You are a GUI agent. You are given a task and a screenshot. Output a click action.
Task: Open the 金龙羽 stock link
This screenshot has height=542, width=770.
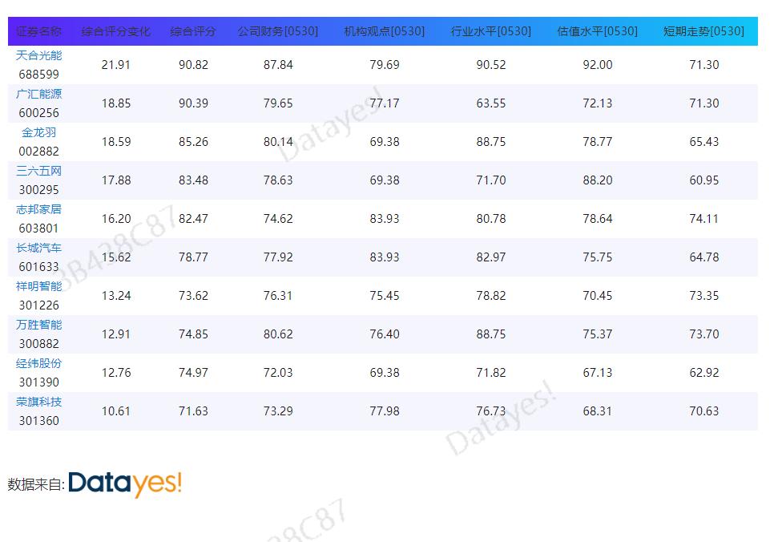(x=38, y=132)
